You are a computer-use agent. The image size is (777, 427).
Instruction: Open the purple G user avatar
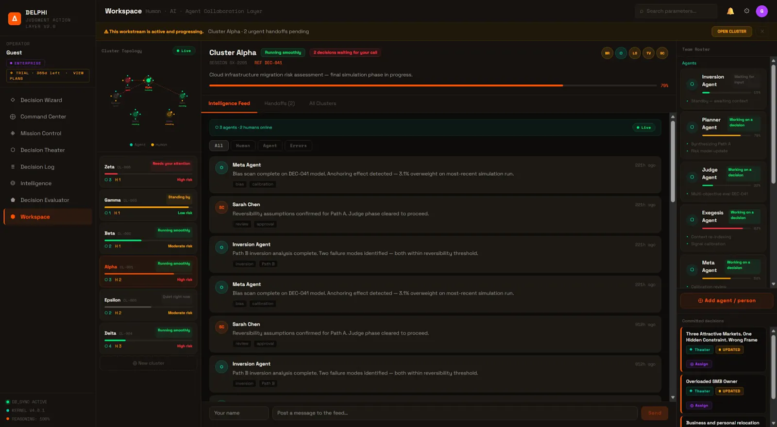(x=761, y=11)
